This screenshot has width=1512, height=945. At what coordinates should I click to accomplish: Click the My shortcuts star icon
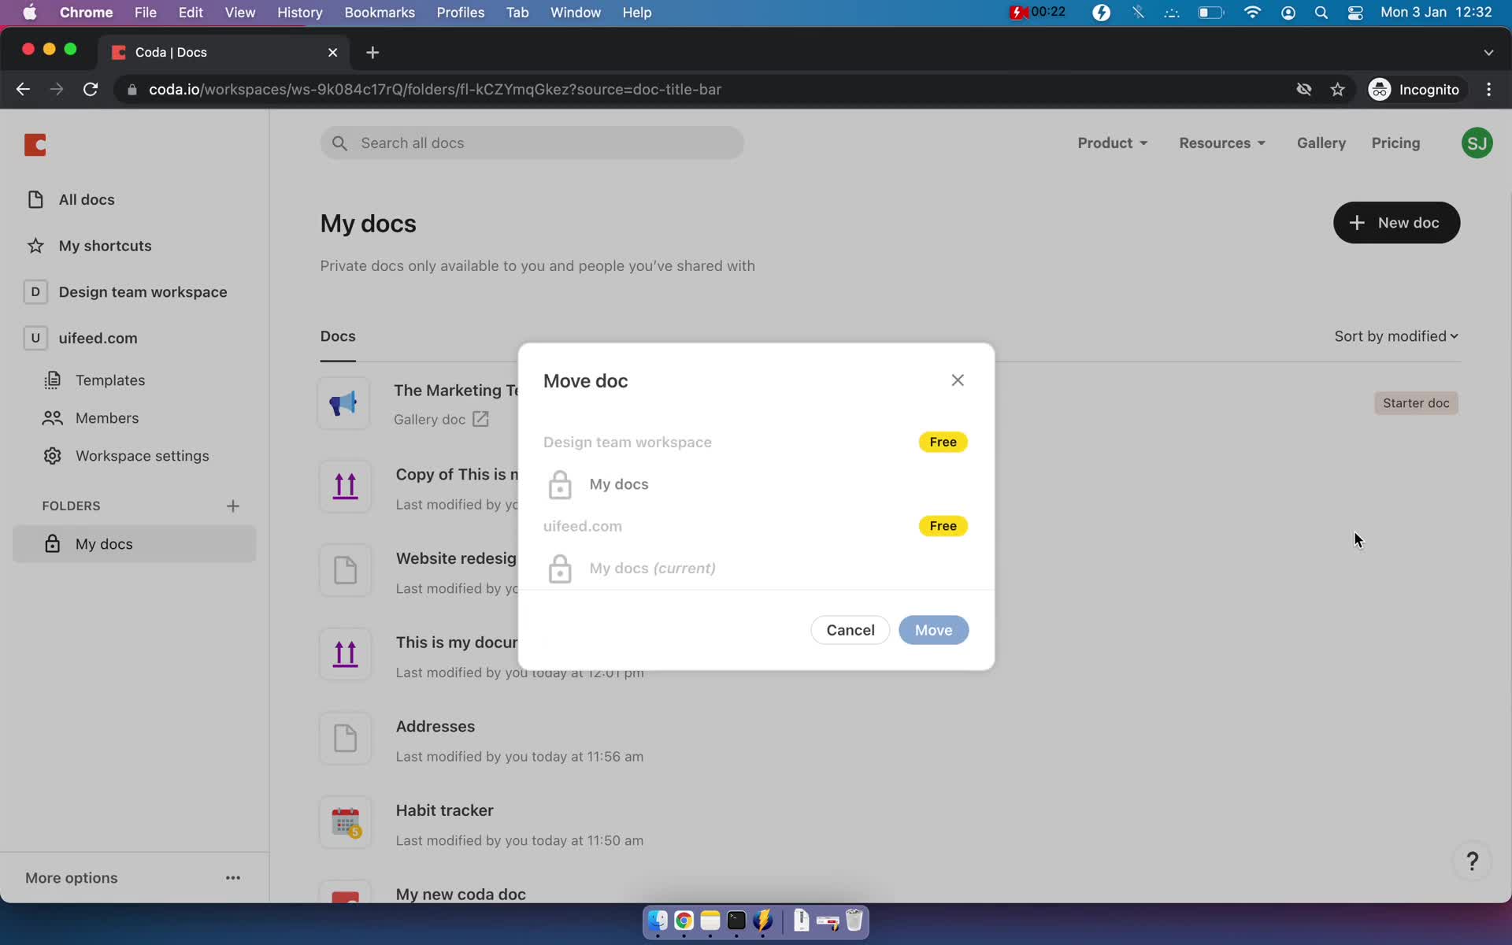point(36,245)
